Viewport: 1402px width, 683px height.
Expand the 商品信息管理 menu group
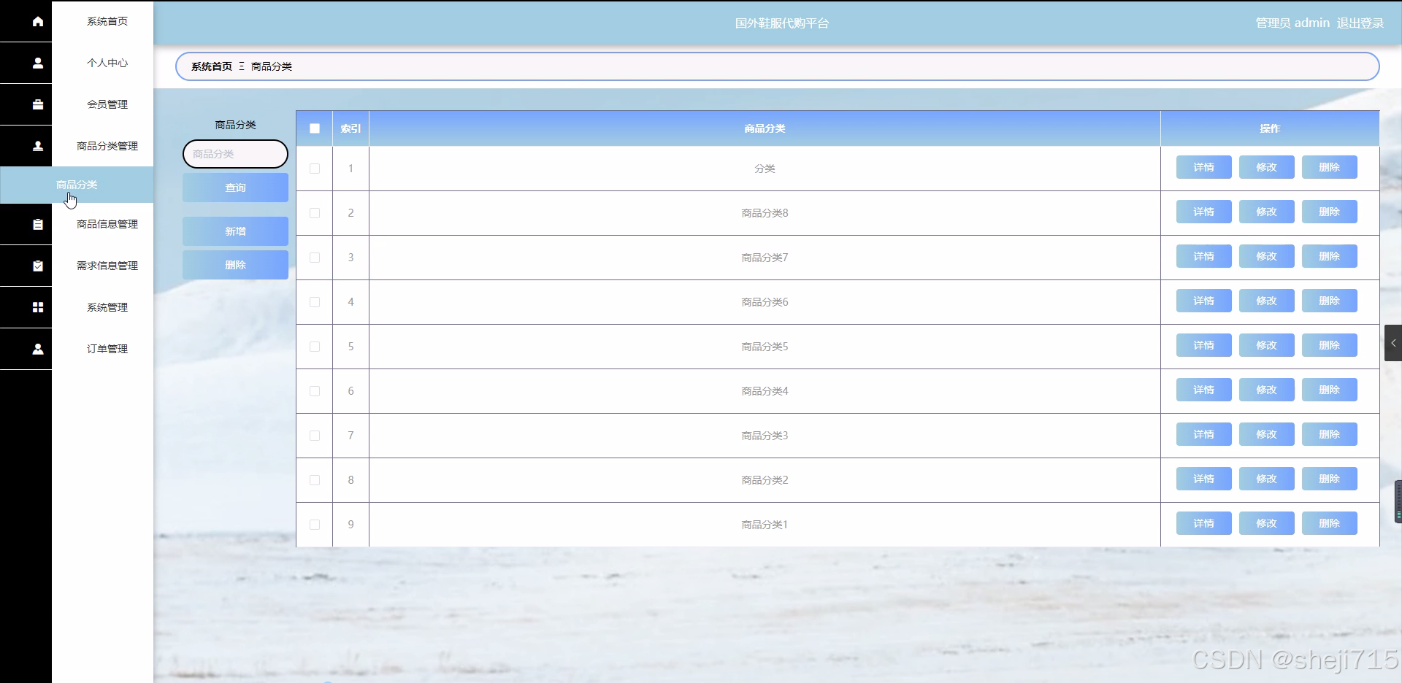click(107, 224)
